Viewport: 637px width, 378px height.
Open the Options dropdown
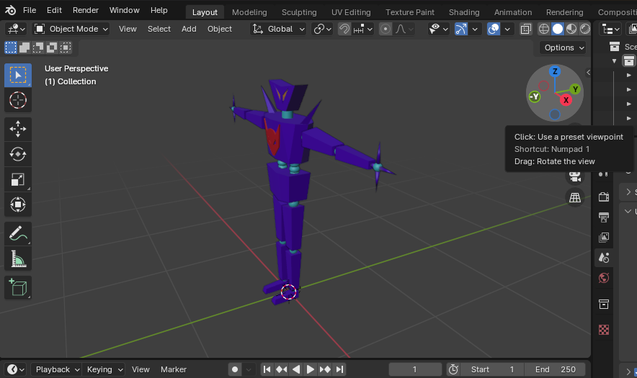563,48
